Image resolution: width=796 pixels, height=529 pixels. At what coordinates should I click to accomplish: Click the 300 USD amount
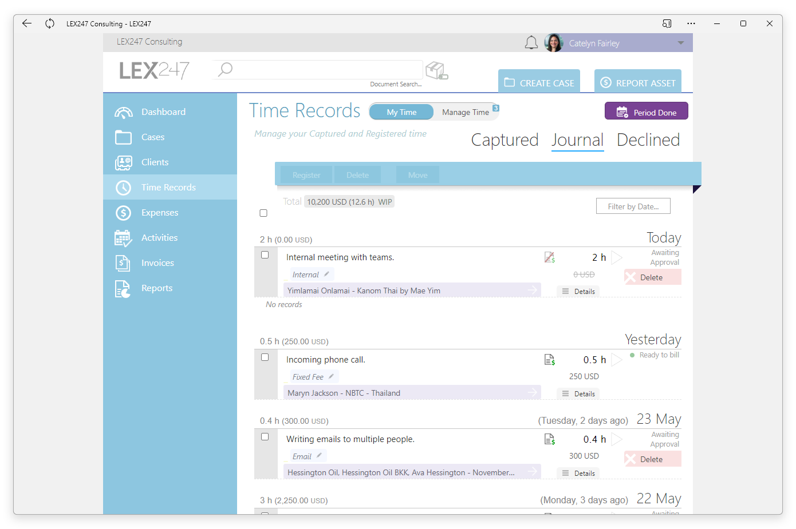(584, 456)
